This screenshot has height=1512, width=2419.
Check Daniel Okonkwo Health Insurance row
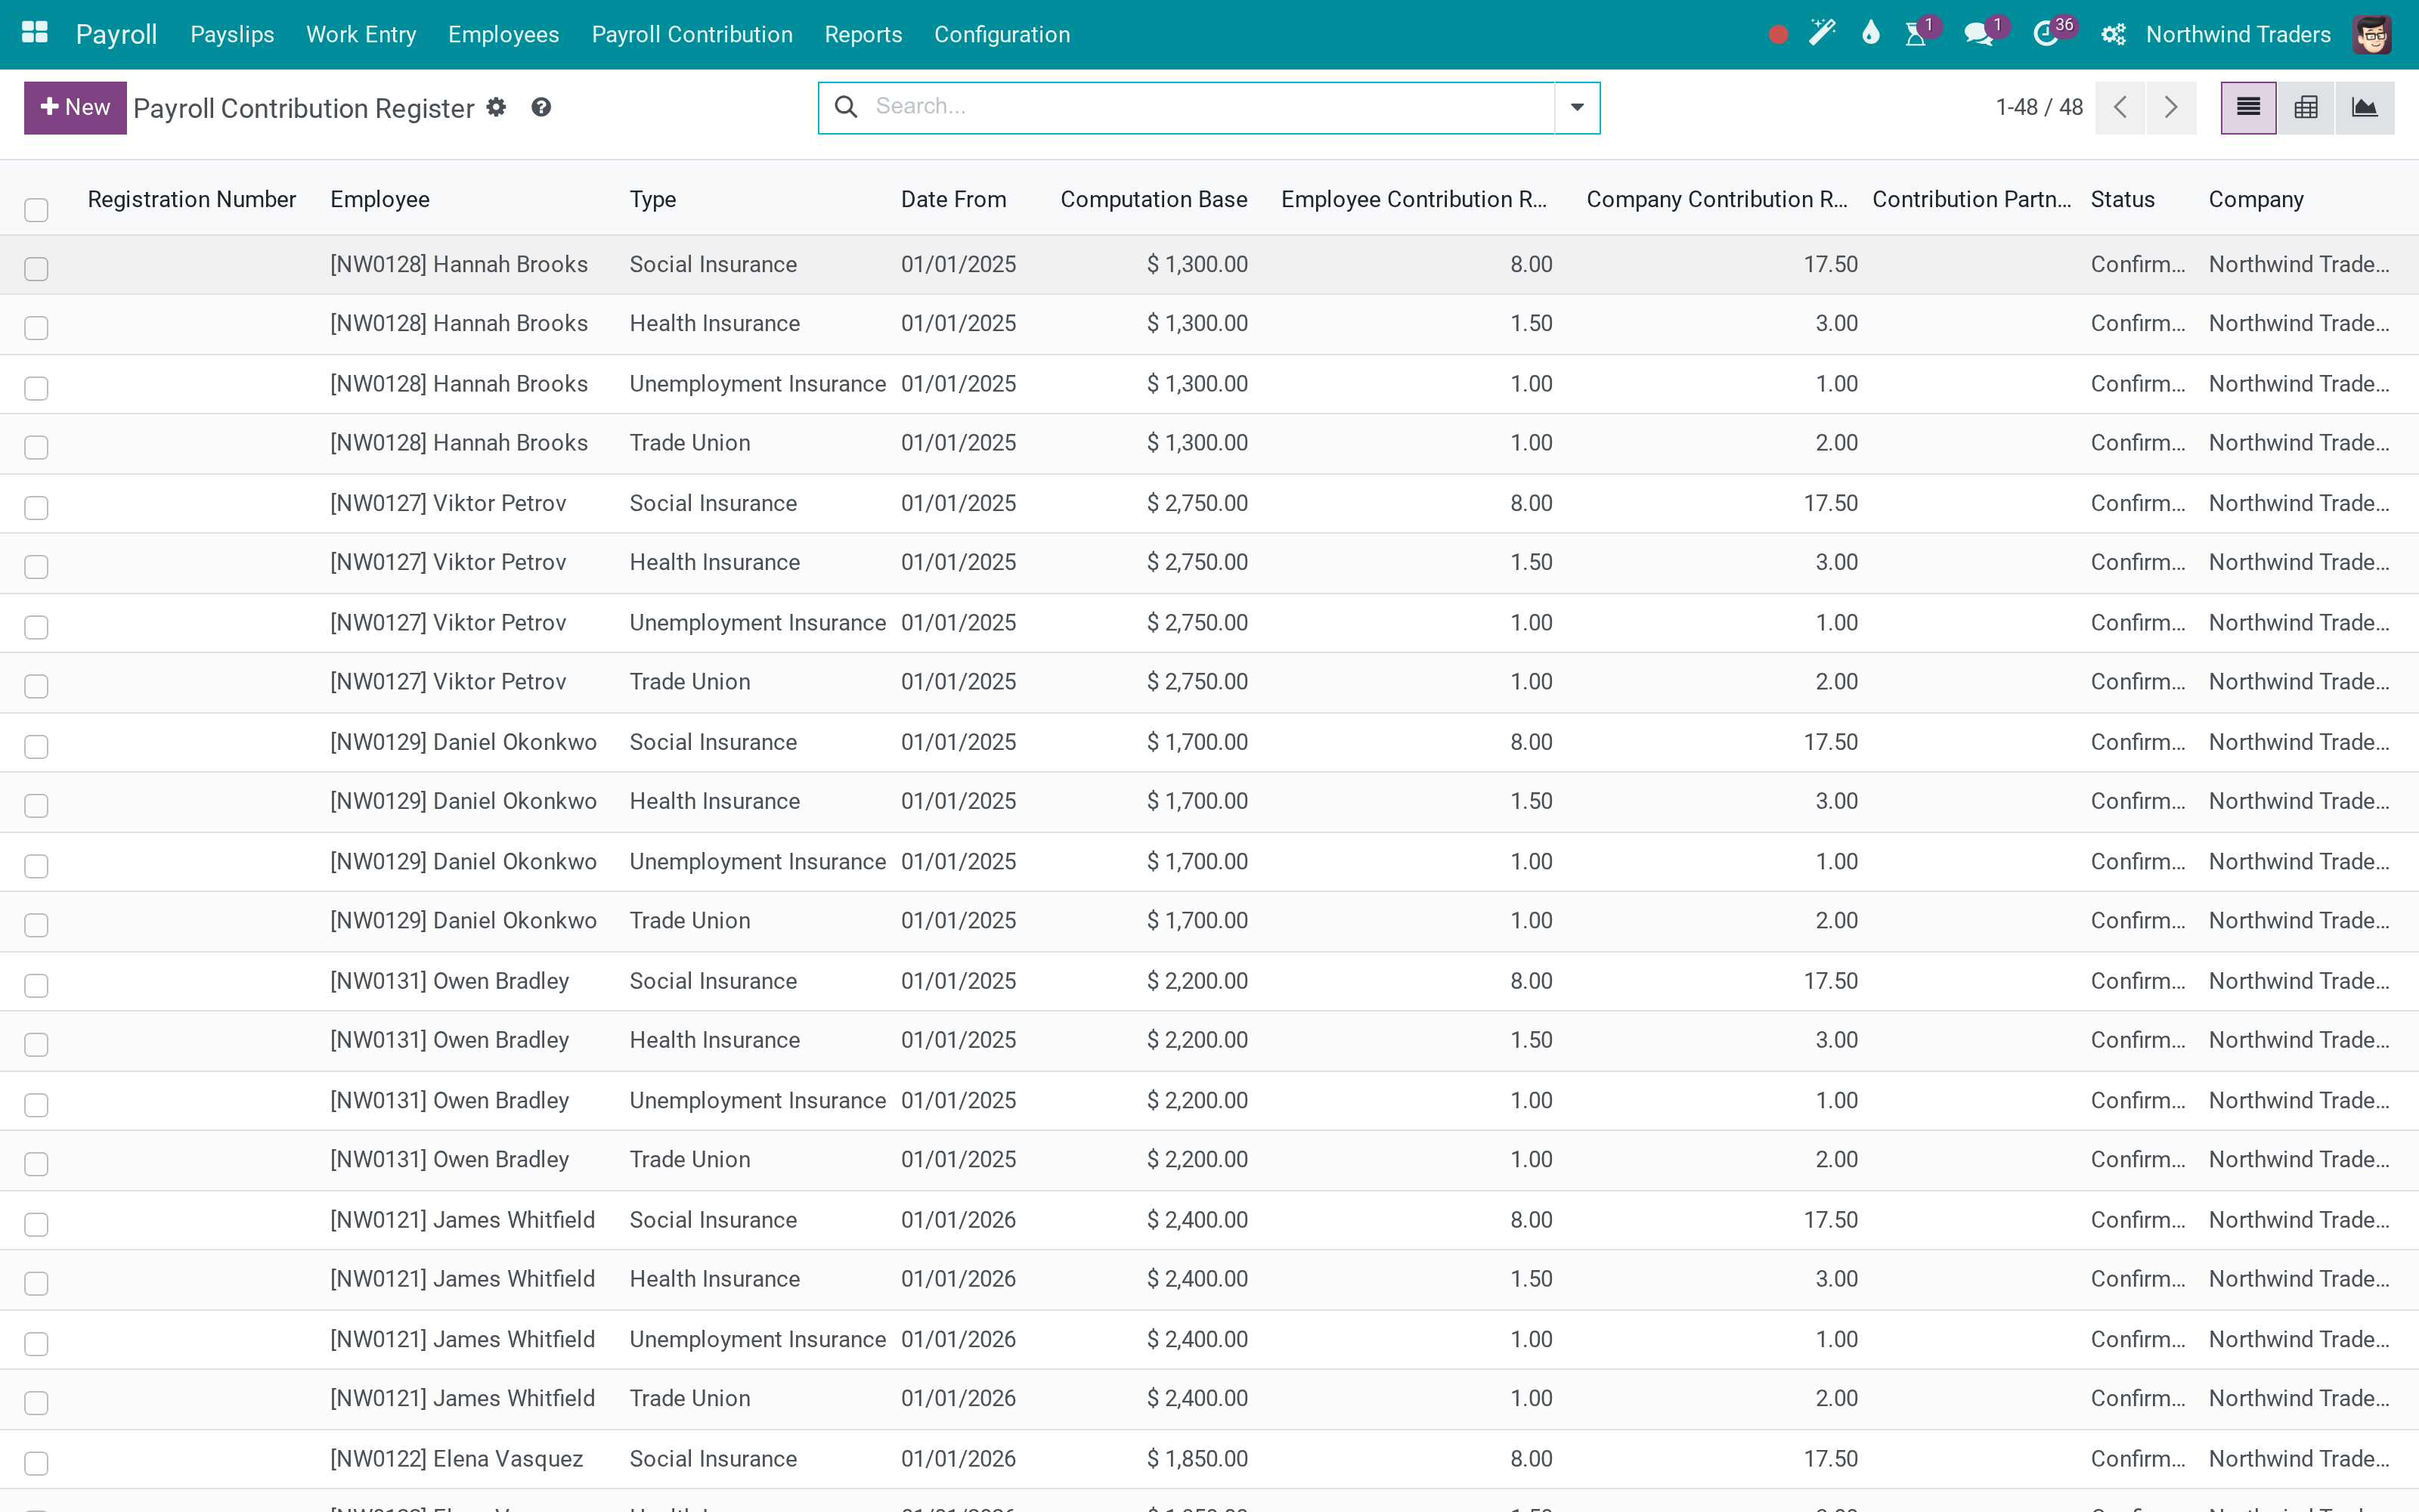(x=36, y=805)
